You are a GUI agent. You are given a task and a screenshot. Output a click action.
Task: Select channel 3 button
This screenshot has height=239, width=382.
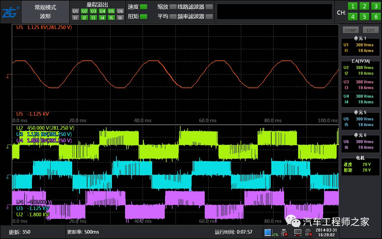click(x=376, y=6)
